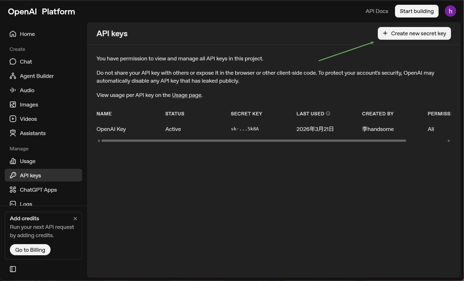Click Create new secret key button
Viewport: 464px width, 281px height.
[414, 33]
